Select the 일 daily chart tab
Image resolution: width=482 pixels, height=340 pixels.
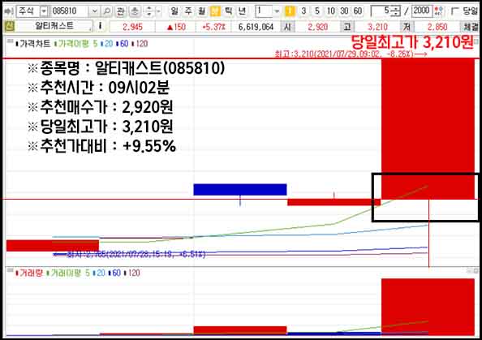click(174, 11)
